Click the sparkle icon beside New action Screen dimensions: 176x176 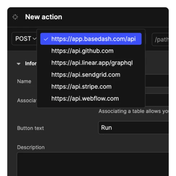click(x=15, y=17)
